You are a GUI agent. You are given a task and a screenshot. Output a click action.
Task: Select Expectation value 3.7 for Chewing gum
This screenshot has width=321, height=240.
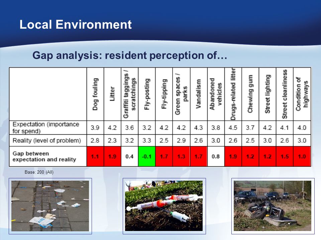[x=250, y=128]
